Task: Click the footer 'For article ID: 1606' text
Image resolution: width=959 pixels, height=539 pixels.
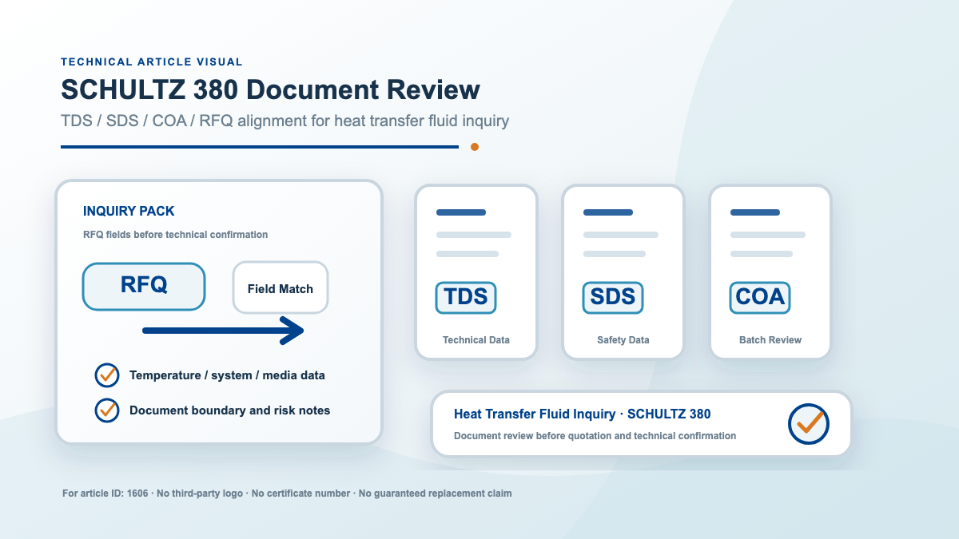Action: click(105, 493)
